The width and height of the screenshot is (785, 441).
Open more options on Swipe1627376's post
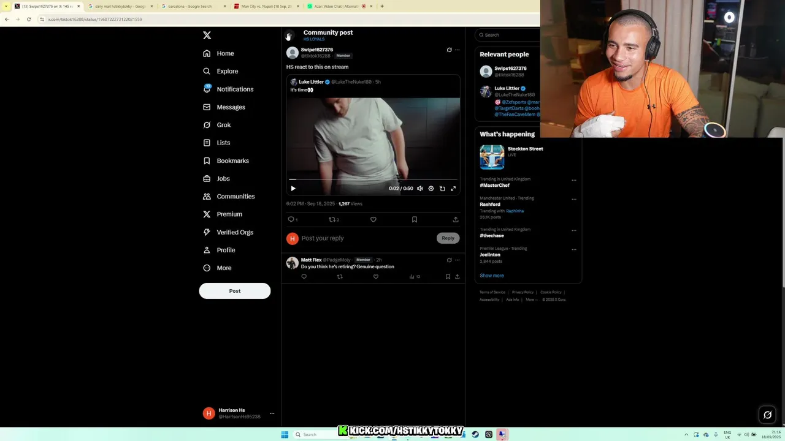point(457,50)
